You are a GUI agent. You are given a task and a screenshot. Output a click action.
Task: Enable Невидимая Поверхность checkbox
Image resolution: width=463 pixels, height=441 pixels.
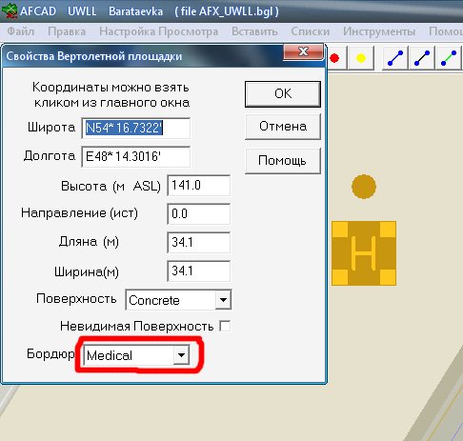tap(225, 326)
